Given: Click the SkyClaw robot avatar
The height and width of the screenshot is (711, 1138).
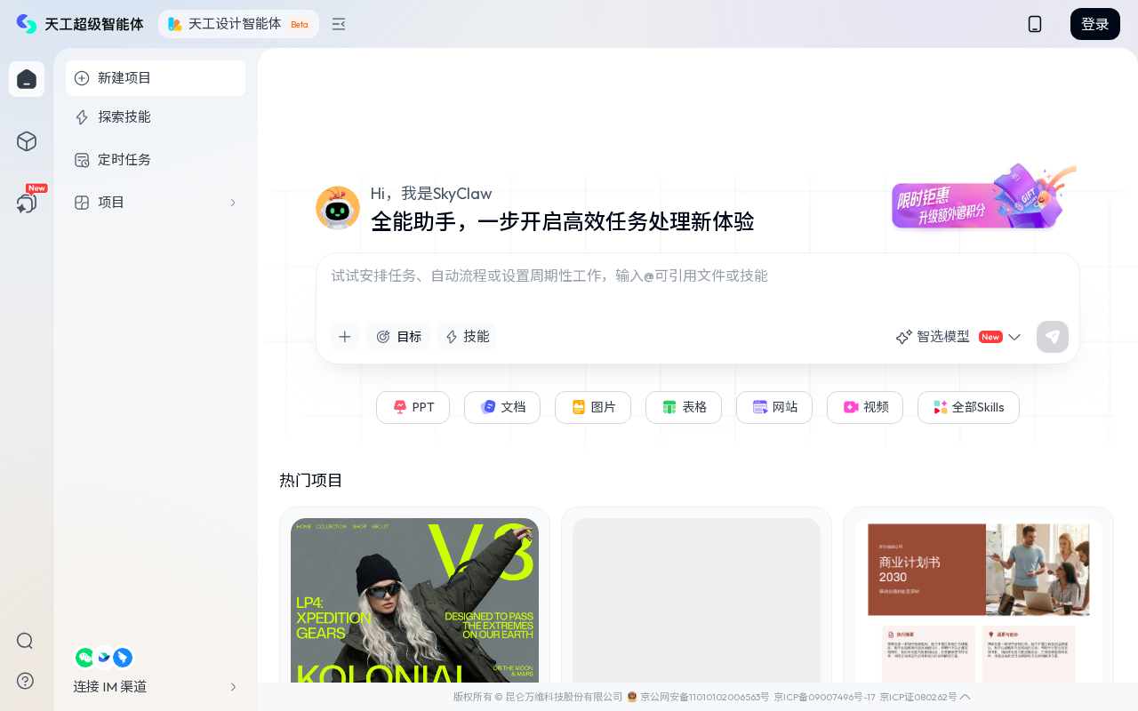Looking at the screenshot, I should click(338, 208).
